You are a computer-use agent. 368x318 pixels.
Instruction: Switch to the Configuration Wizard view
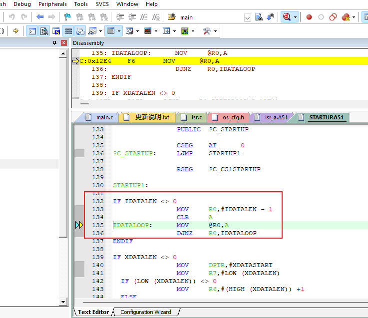click(145, 312)
